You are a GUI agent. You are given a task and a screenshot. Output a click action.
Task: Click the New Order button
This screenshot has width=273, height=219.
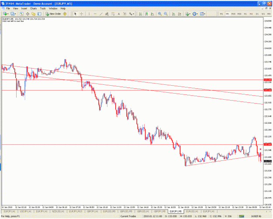[x=53, y=14]
